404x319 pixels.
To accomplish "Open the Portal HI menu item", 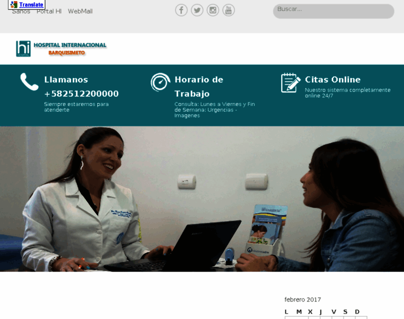I will pyautogui.click(x=49, y=11).
